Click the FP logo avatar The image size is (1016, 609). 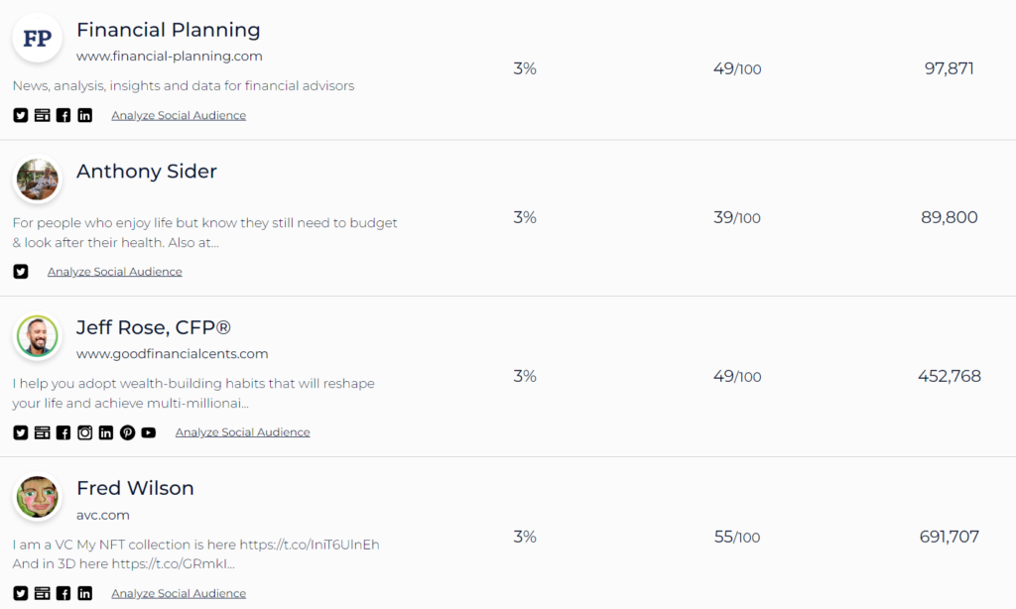click(37, 38)
